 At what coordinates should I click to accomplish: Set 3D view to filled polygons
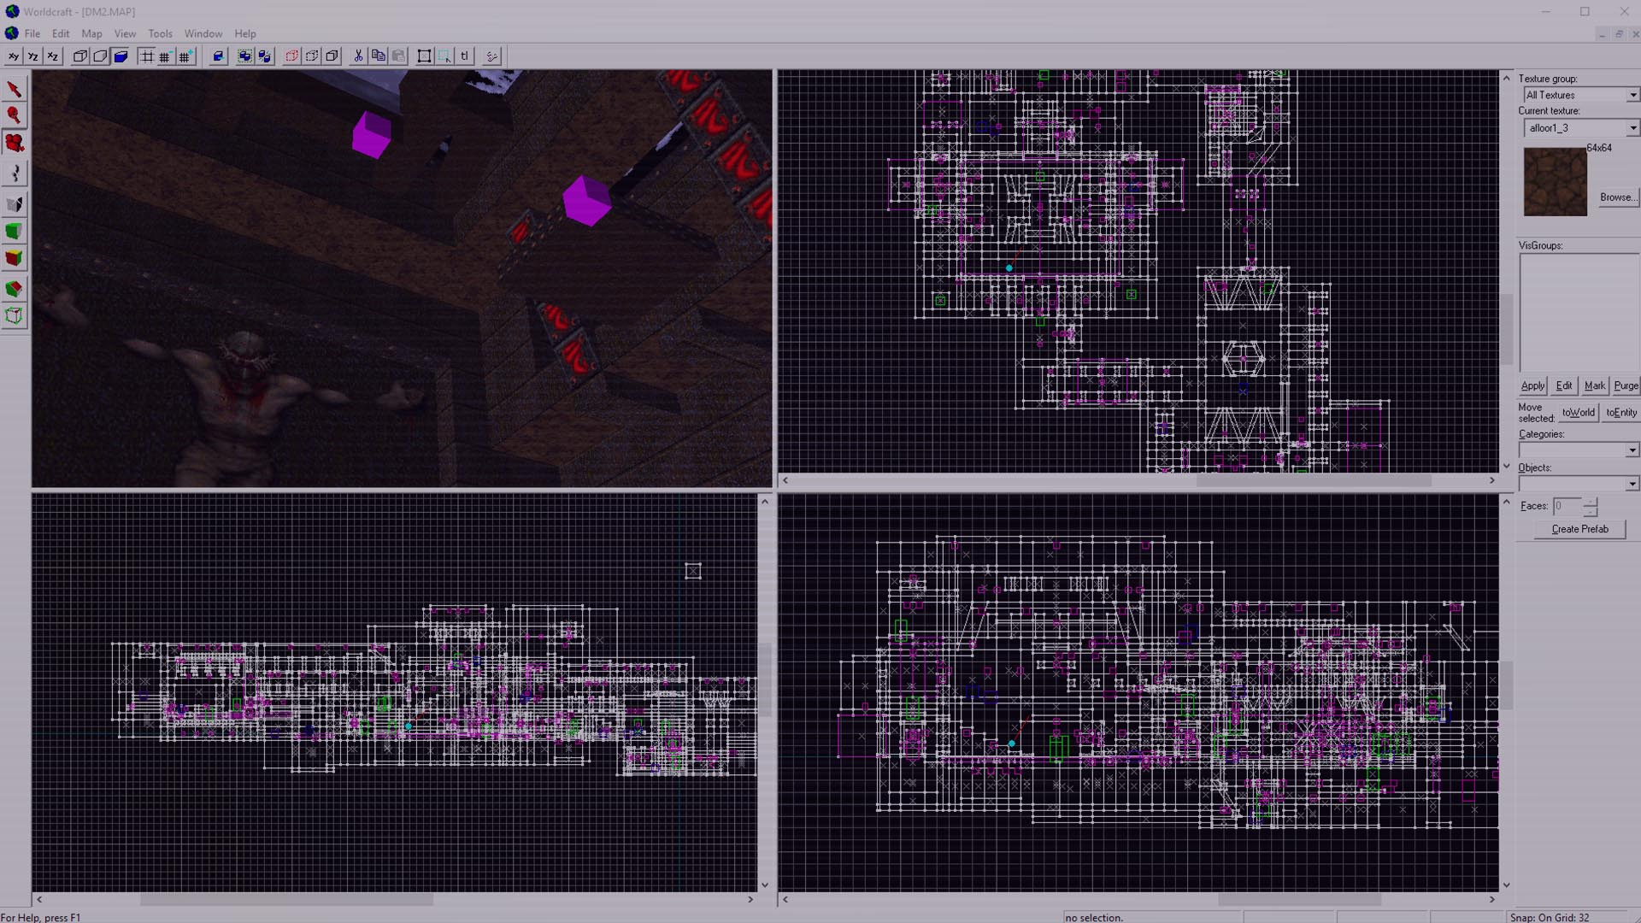coord(100,56)
